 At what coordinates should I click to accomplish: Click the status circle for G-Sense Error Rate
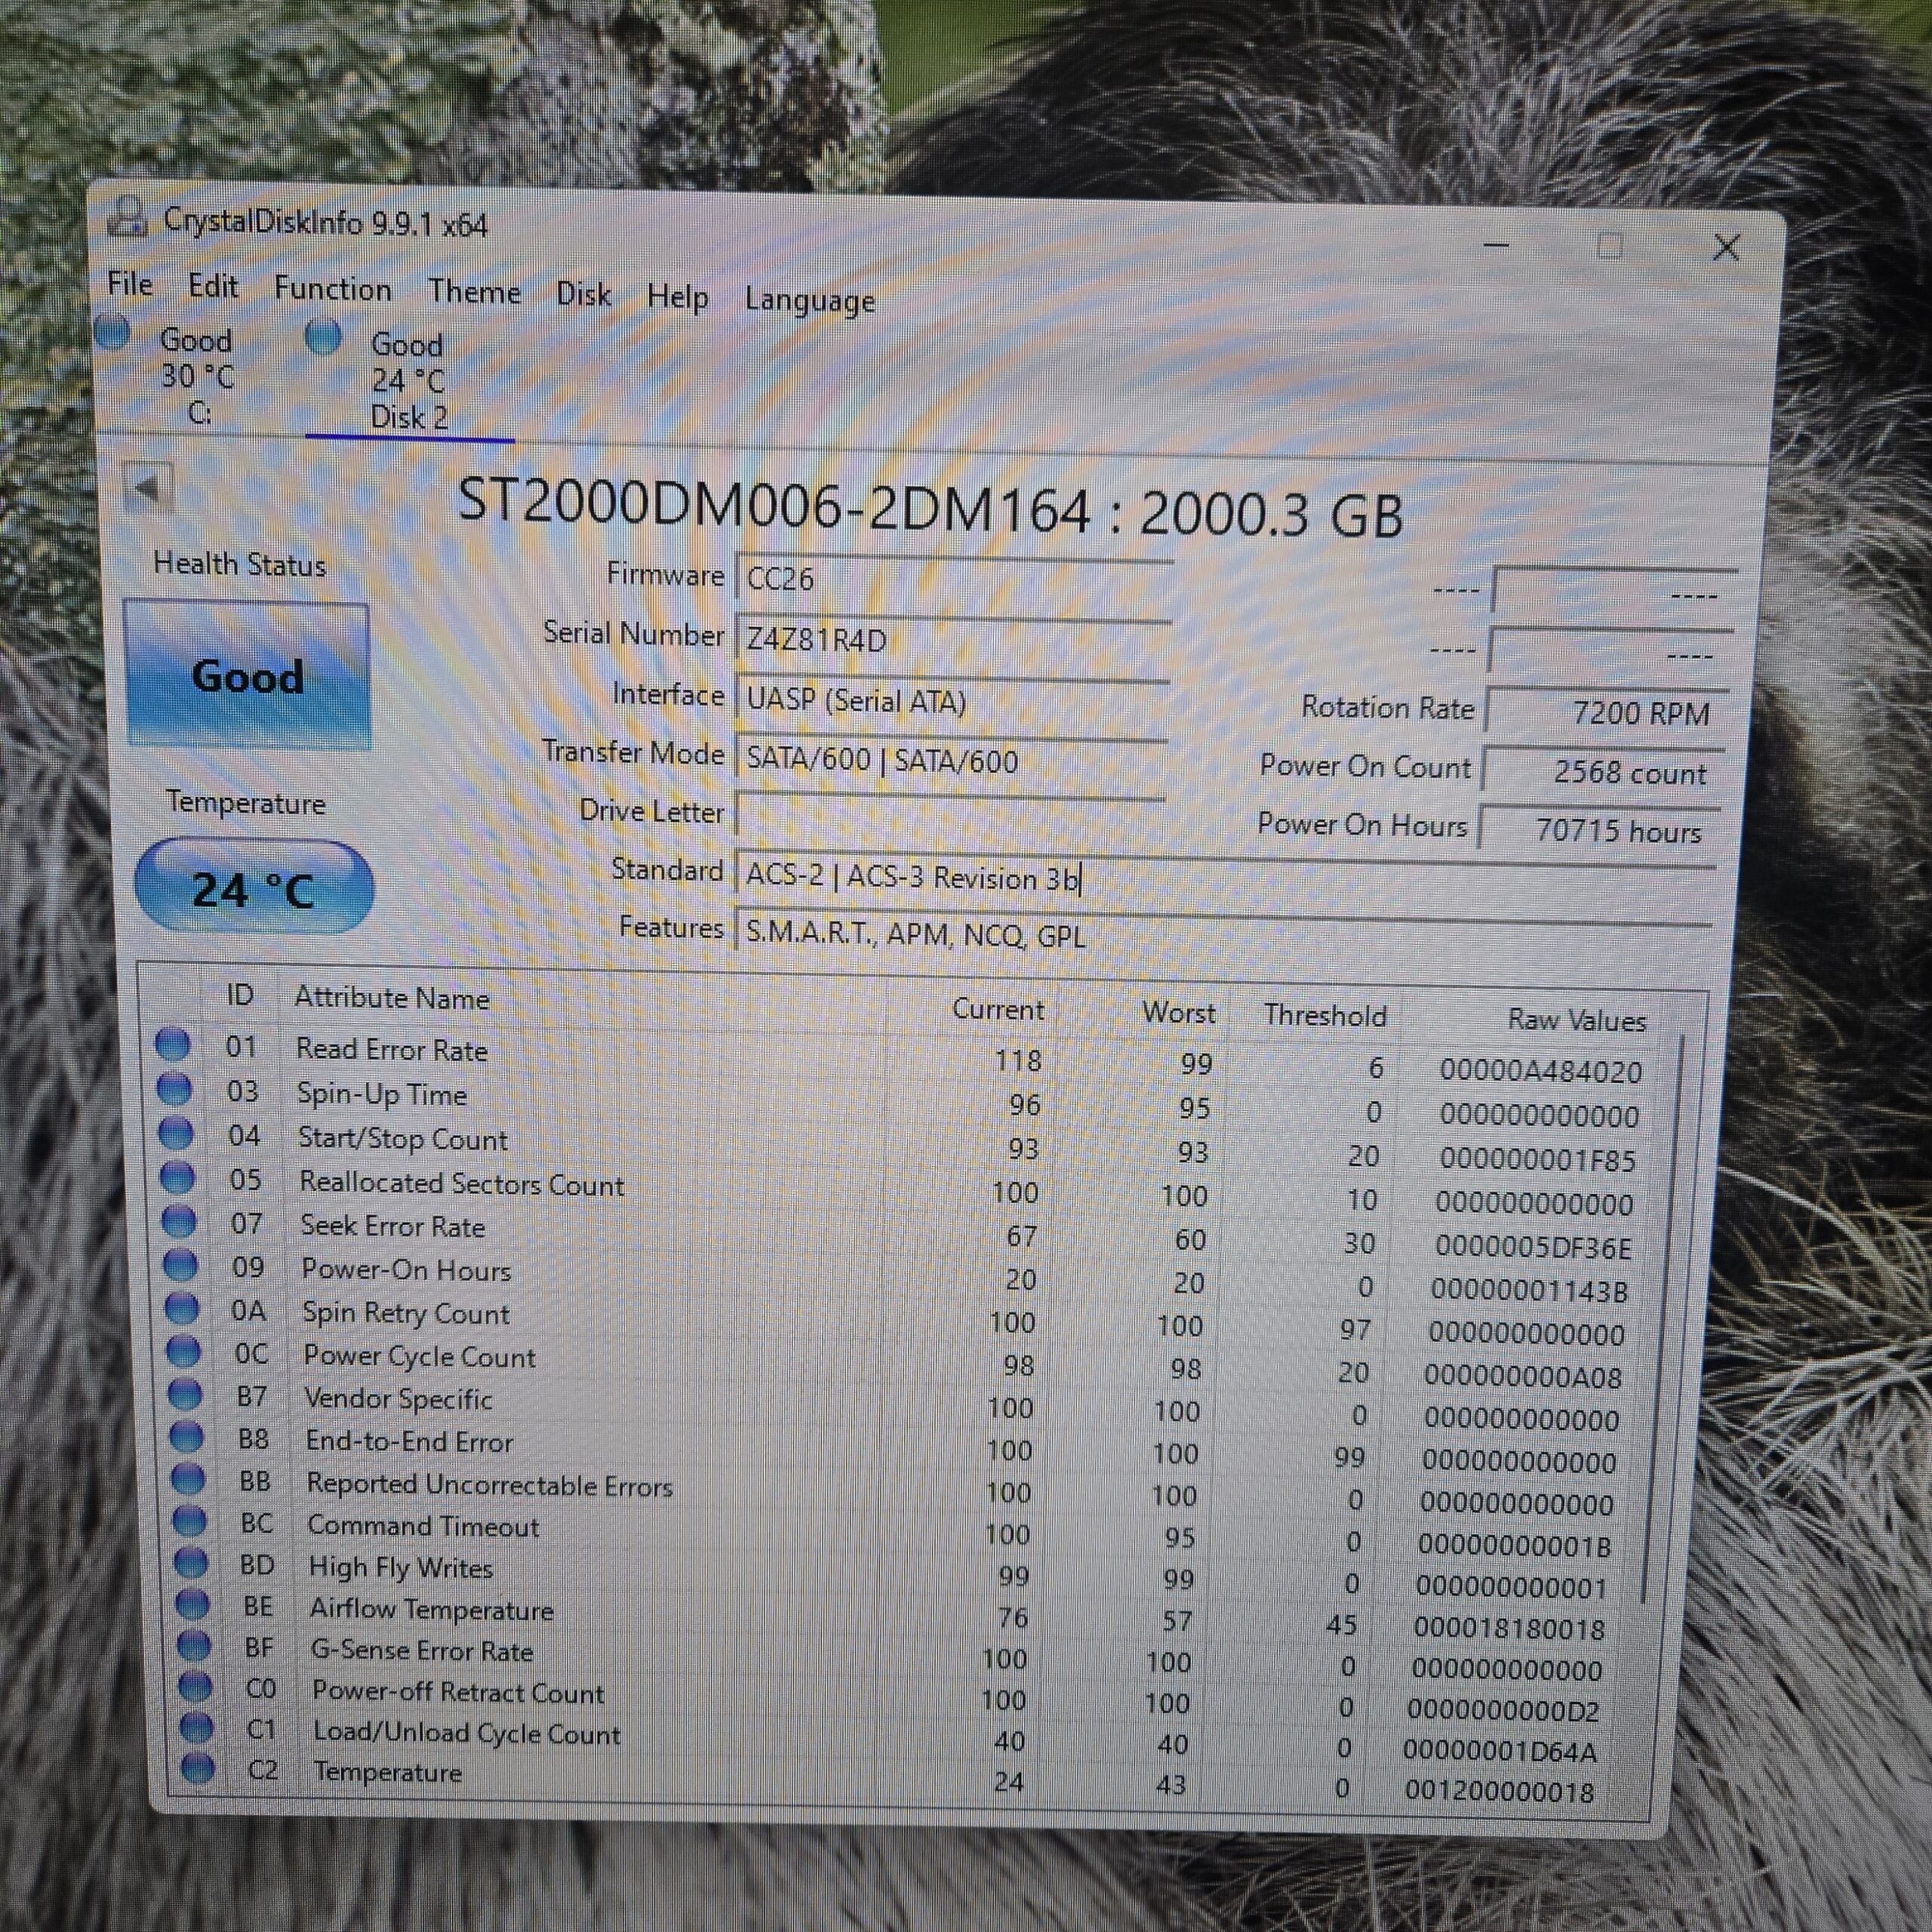click(x=194, y=1645)
